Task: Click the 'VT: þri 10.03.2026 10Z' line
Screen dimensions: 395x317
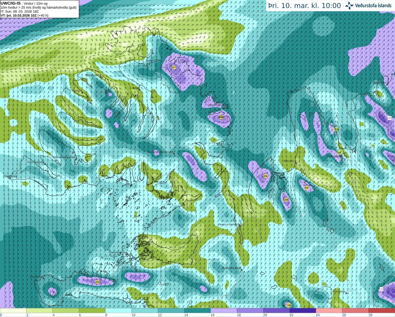Action: (24, 15)
